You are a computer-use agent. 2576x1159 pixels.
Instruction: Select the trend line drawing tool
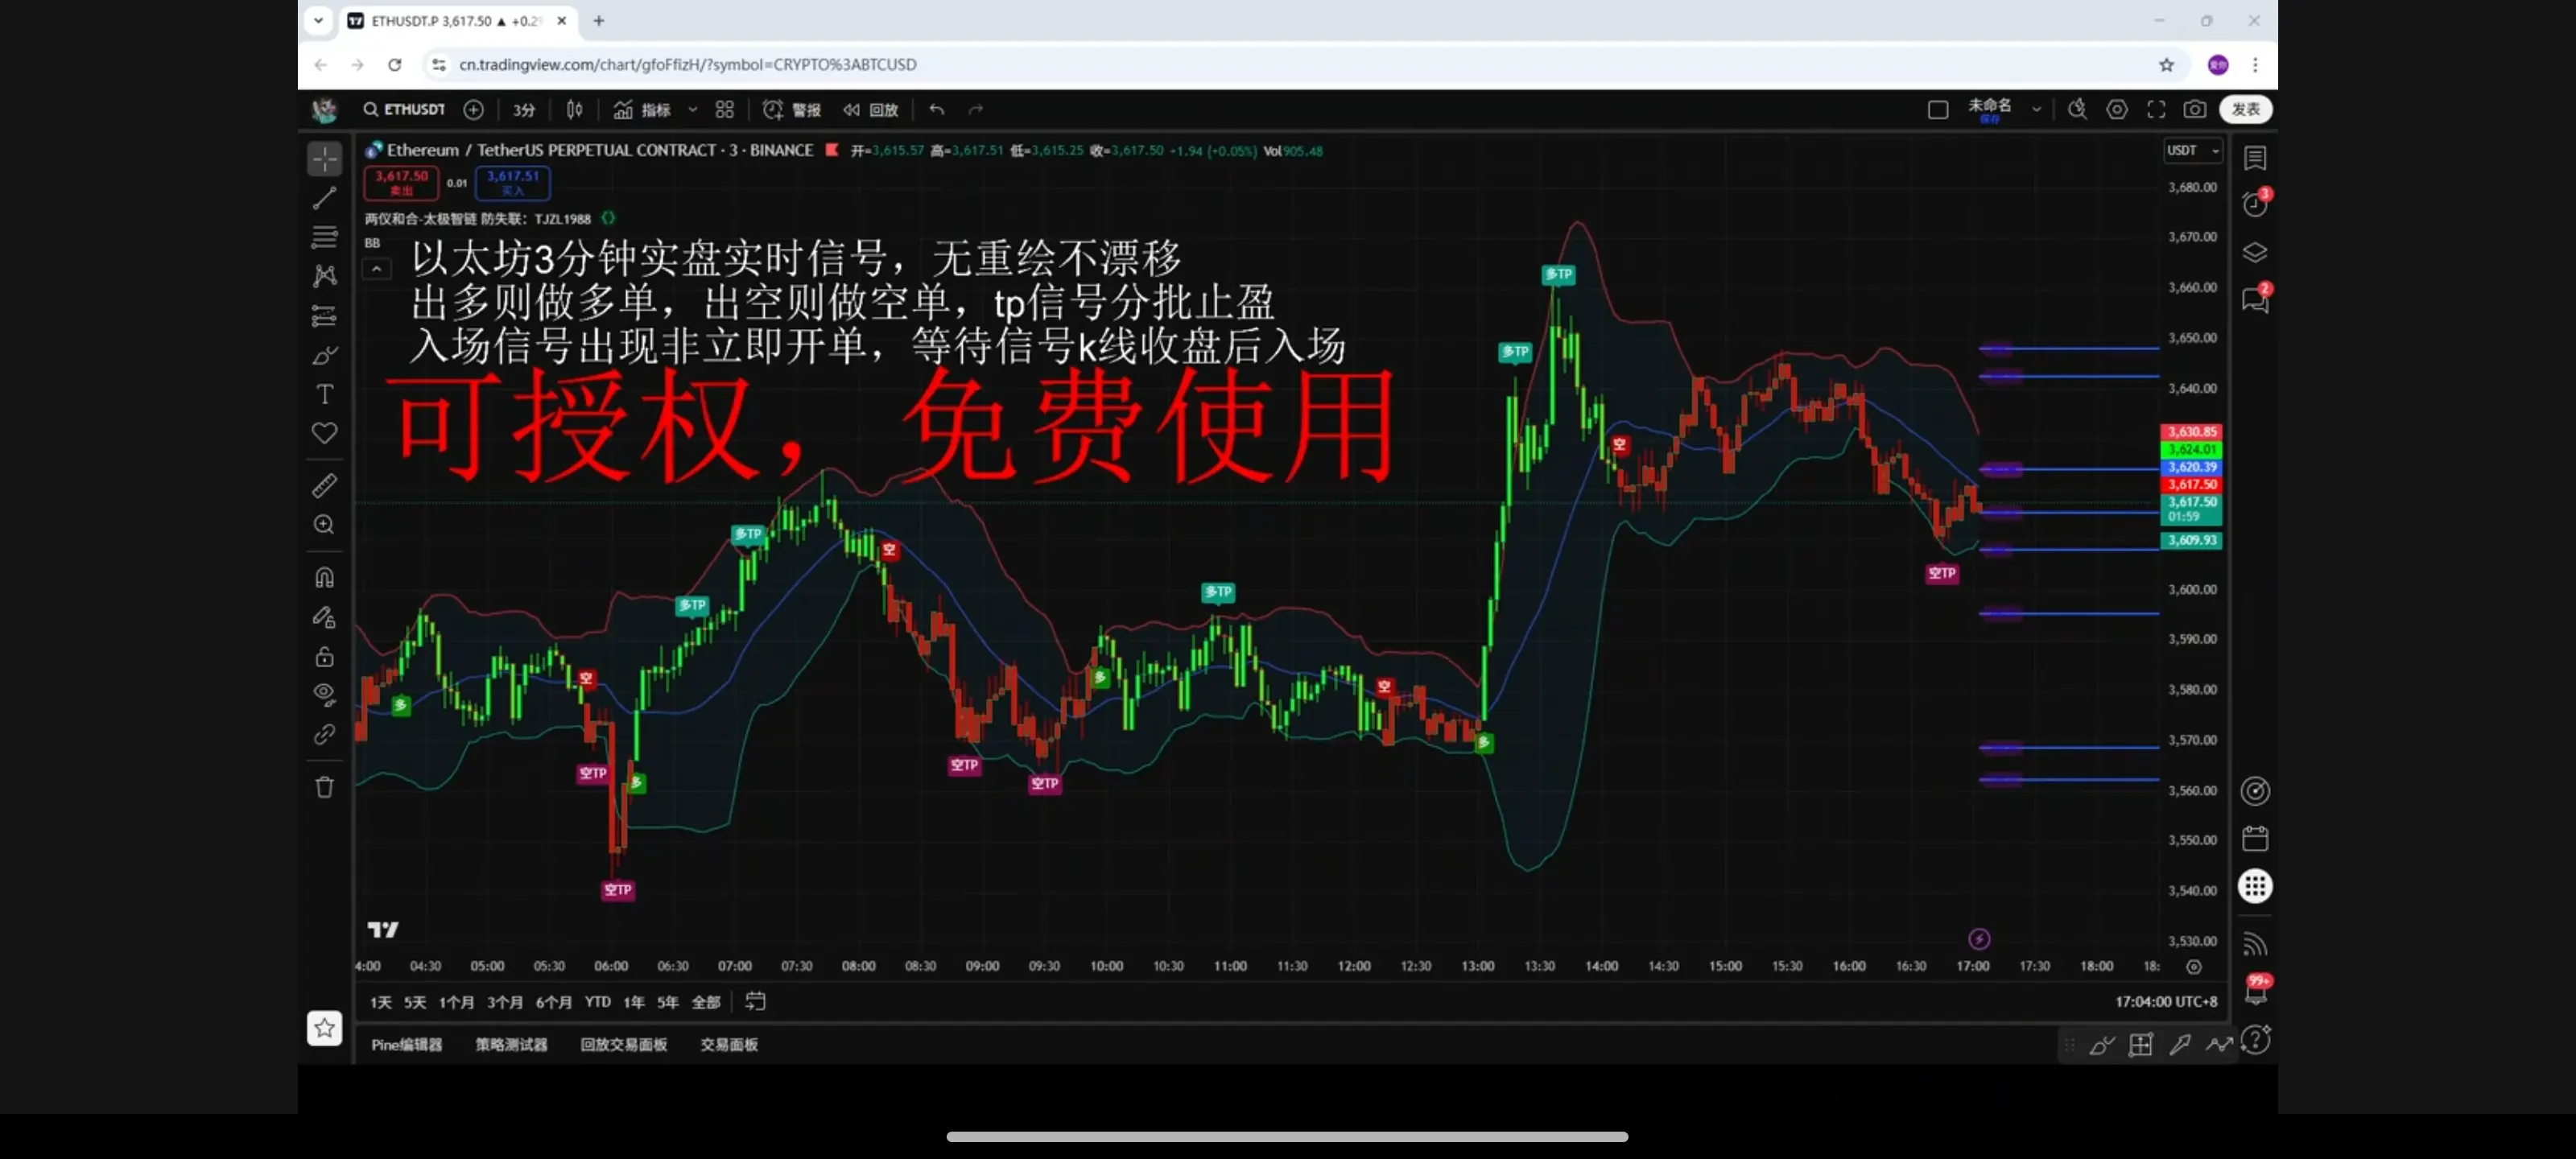pyautogui.click(x=324, y=198)
